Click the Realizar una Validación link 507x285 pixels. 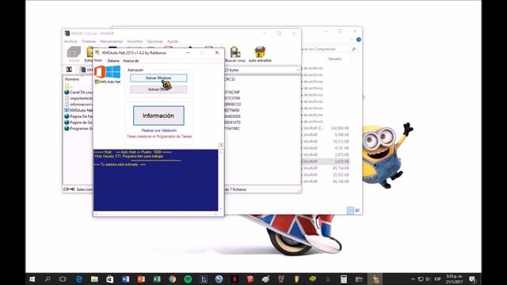click(159, 131)
